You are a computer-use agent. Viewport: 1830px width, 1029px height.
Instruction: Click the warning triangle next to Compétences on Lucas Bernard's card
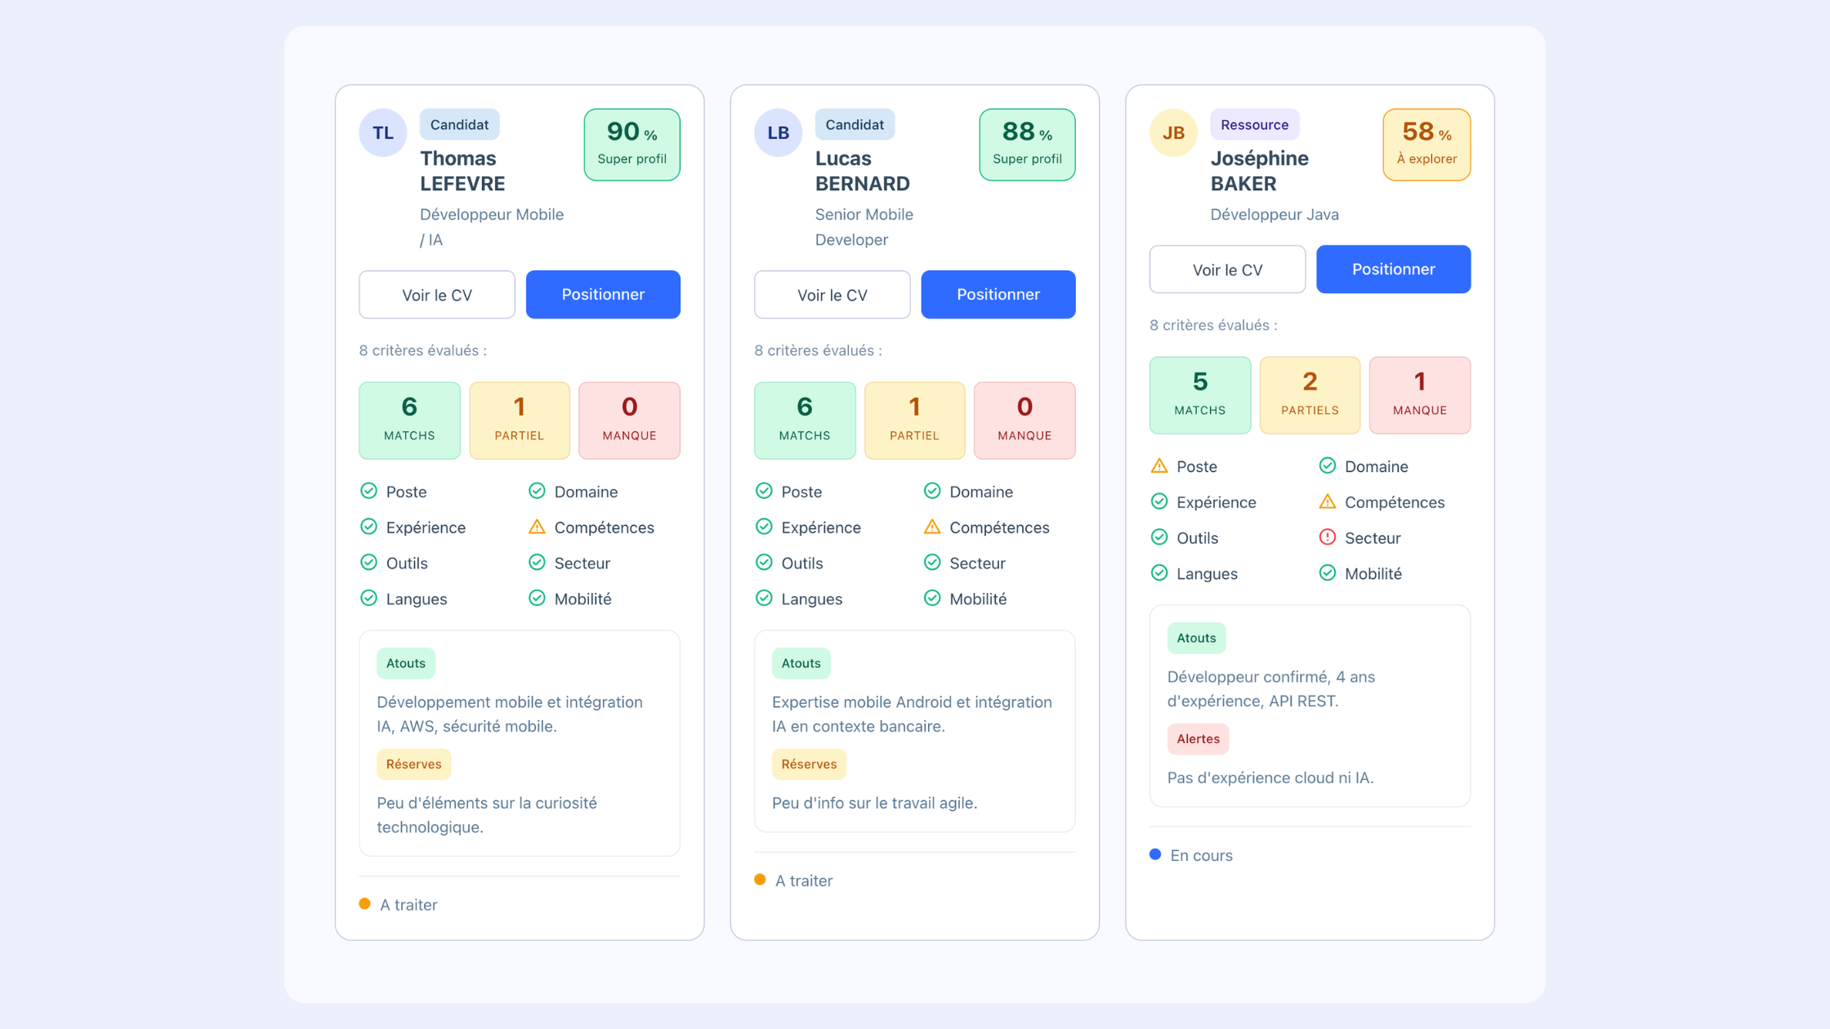[x=932, y=527]
